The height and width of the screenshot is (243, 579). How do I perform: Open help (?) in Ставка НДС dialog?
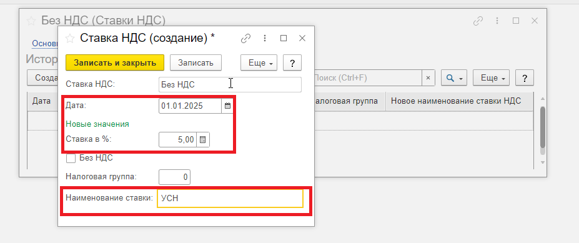292,63
